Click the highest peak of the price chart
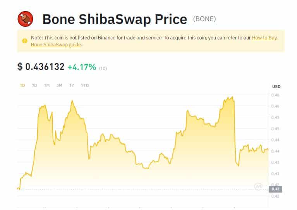Screen dimensions: 297x210 pos(232,97)
